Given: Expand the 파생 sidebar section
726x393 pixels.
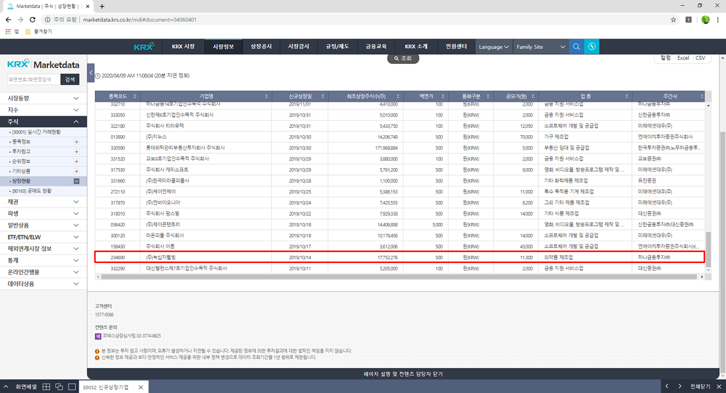Looking at the screenshot, I should (x=43, y=214).
